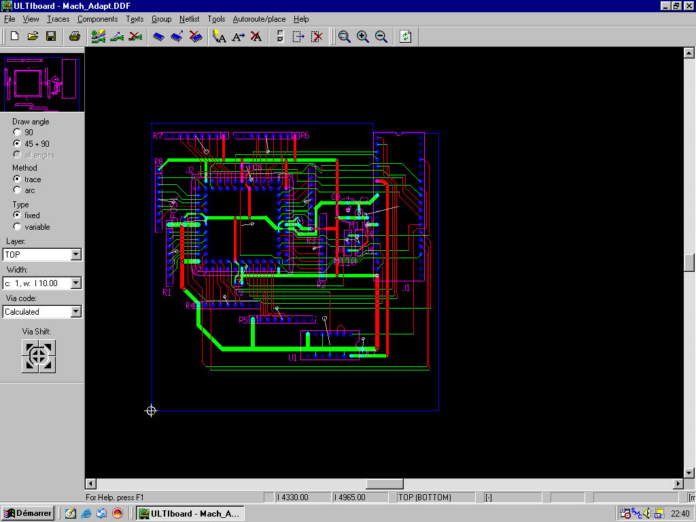This screenshot has height=522, width=696.
Task: Expand the Width dropdown list
Action: click(x=75, y=283)
